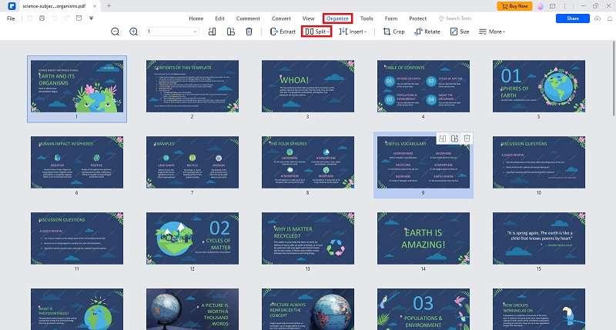Open the Tools tab
The image size is (616, 330).
(x=367, y=18)
